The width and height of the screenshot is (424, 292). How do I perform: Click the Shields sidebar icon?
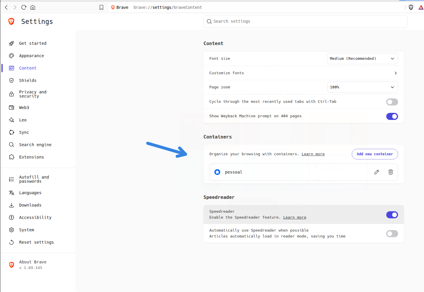[x=11, y=80]
